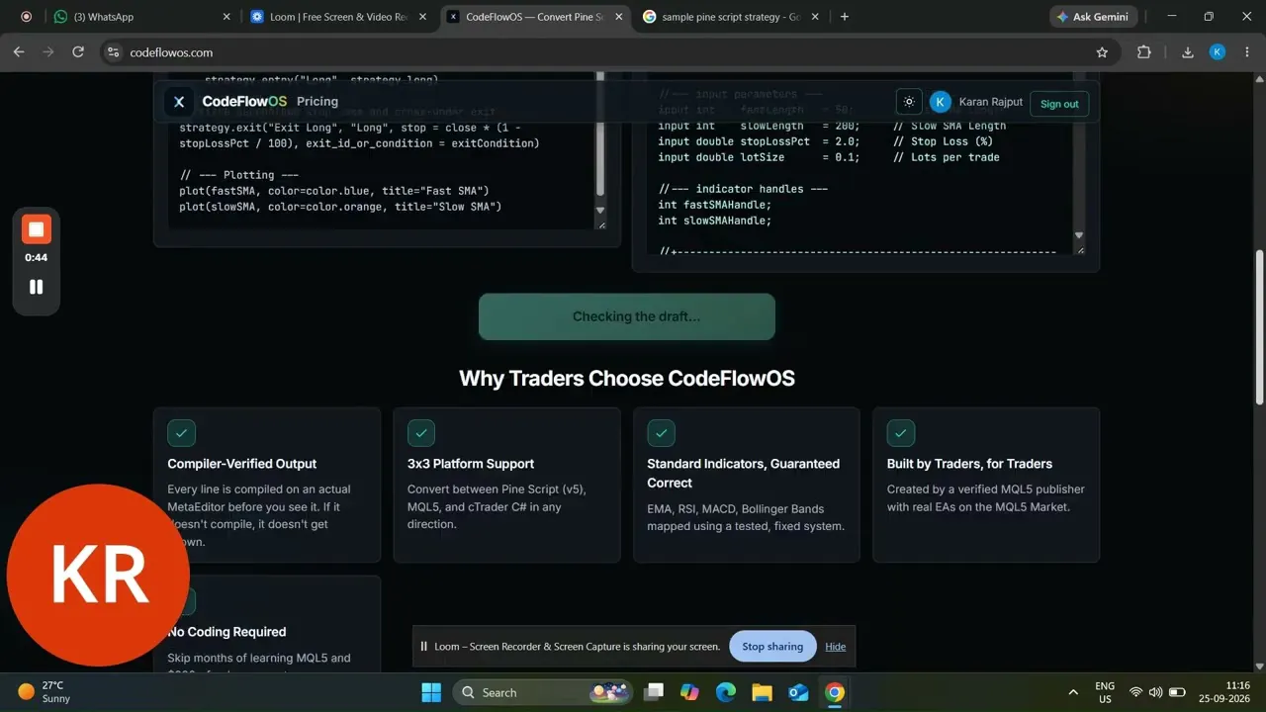Open the Chrome three-dot menu
Image resolution: width=1266 pixels, height=712 pixels.
click(1246, 52)
